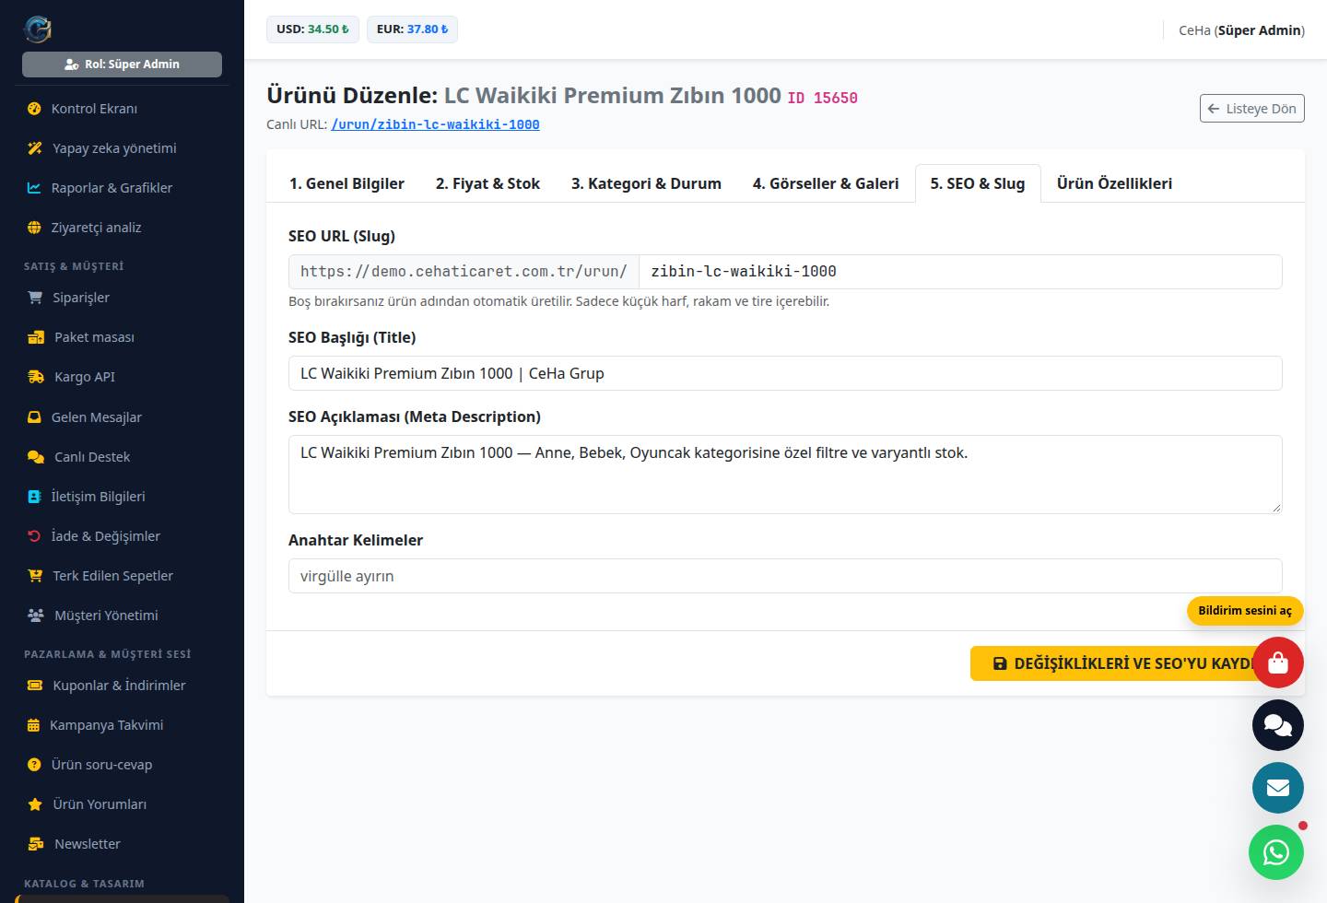Open Ürün soru-cevap in the sidebar
The height and width of the screenshot is (903, 1327).
click(x=122, y=765)
